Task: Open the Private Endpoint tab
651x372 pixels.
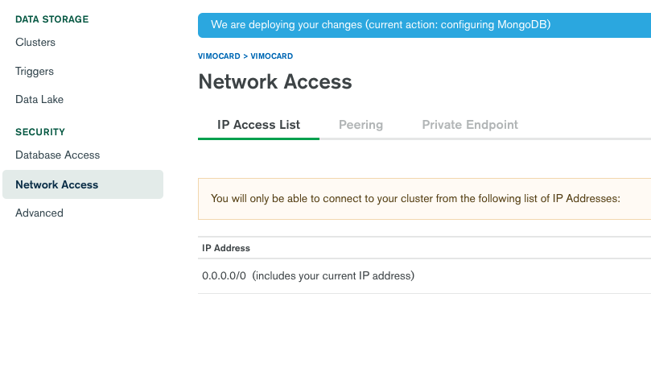Action: click(470, 125)
